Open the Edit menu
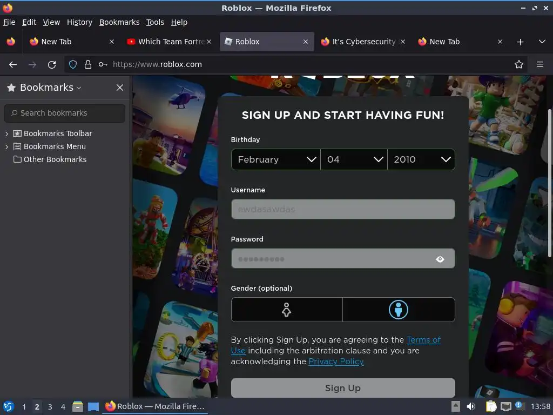Viewport: 553px width, 415px height. [x=29, y=22]
